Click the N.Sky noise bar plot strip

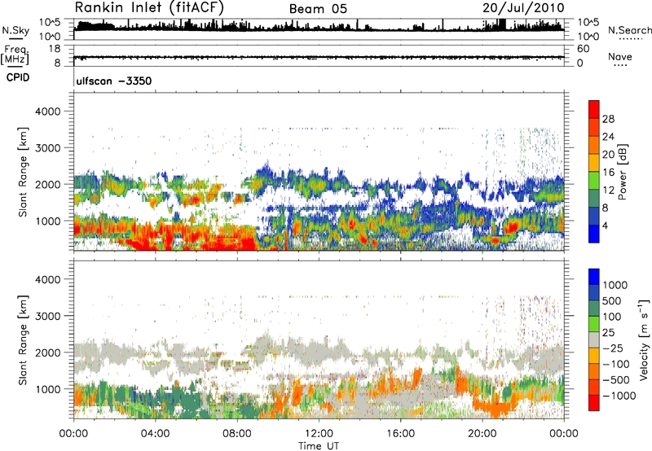coord(319,29)
